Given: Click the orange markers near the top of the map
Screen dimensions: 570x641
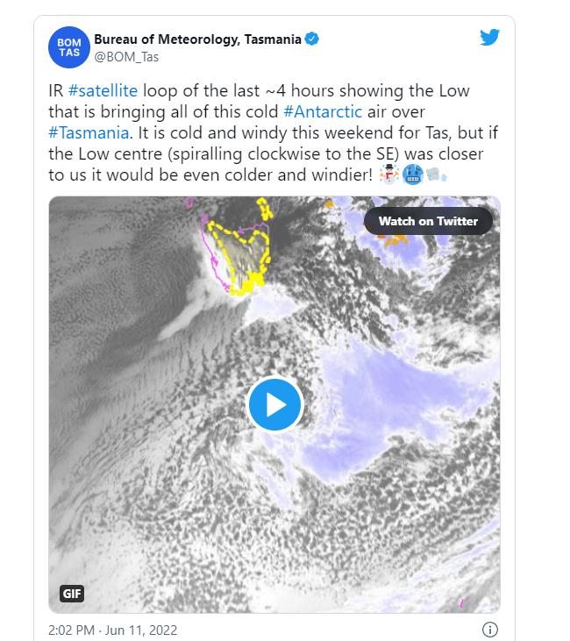Looking at the screenshot, I should 394,241.
